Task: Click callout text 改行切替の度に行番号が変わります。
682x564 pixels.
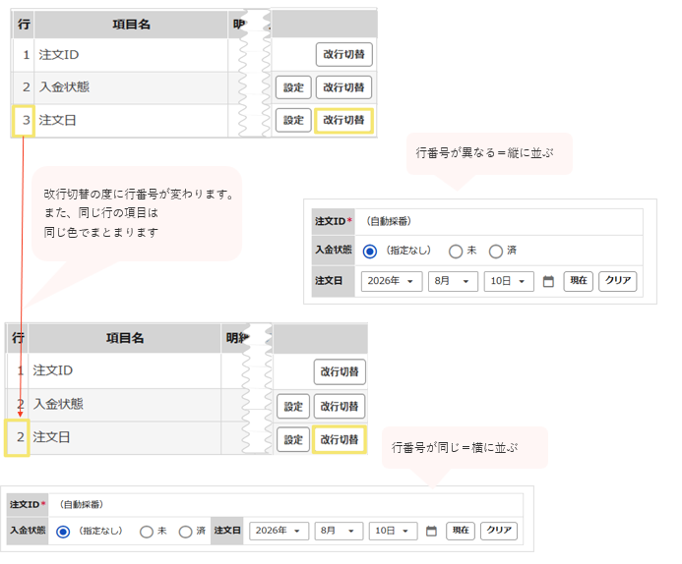Action: [139, 195]
